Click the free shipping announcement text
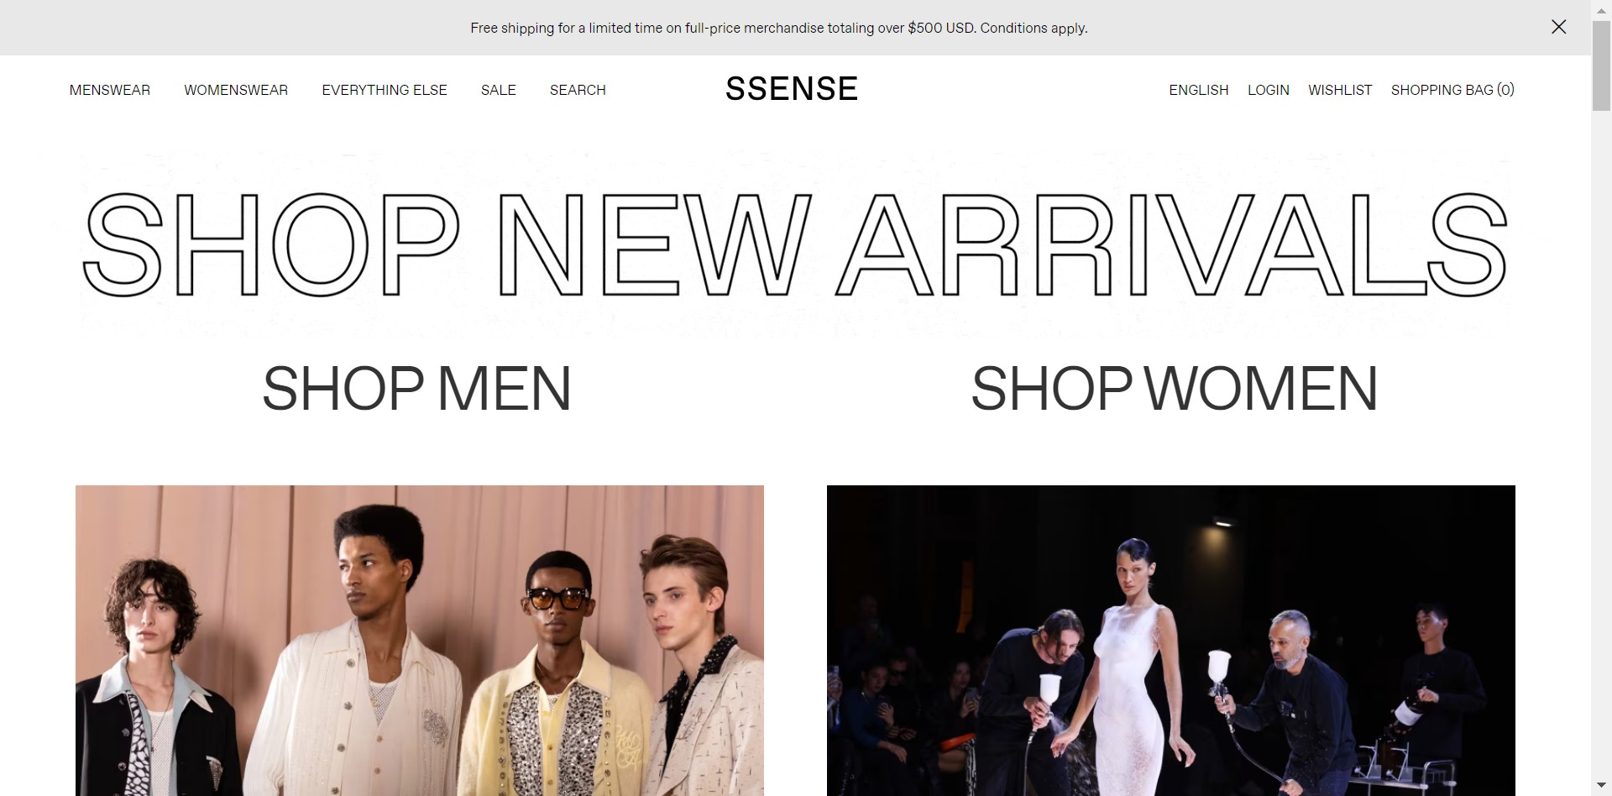1612x796 pixels. point(779,28)
